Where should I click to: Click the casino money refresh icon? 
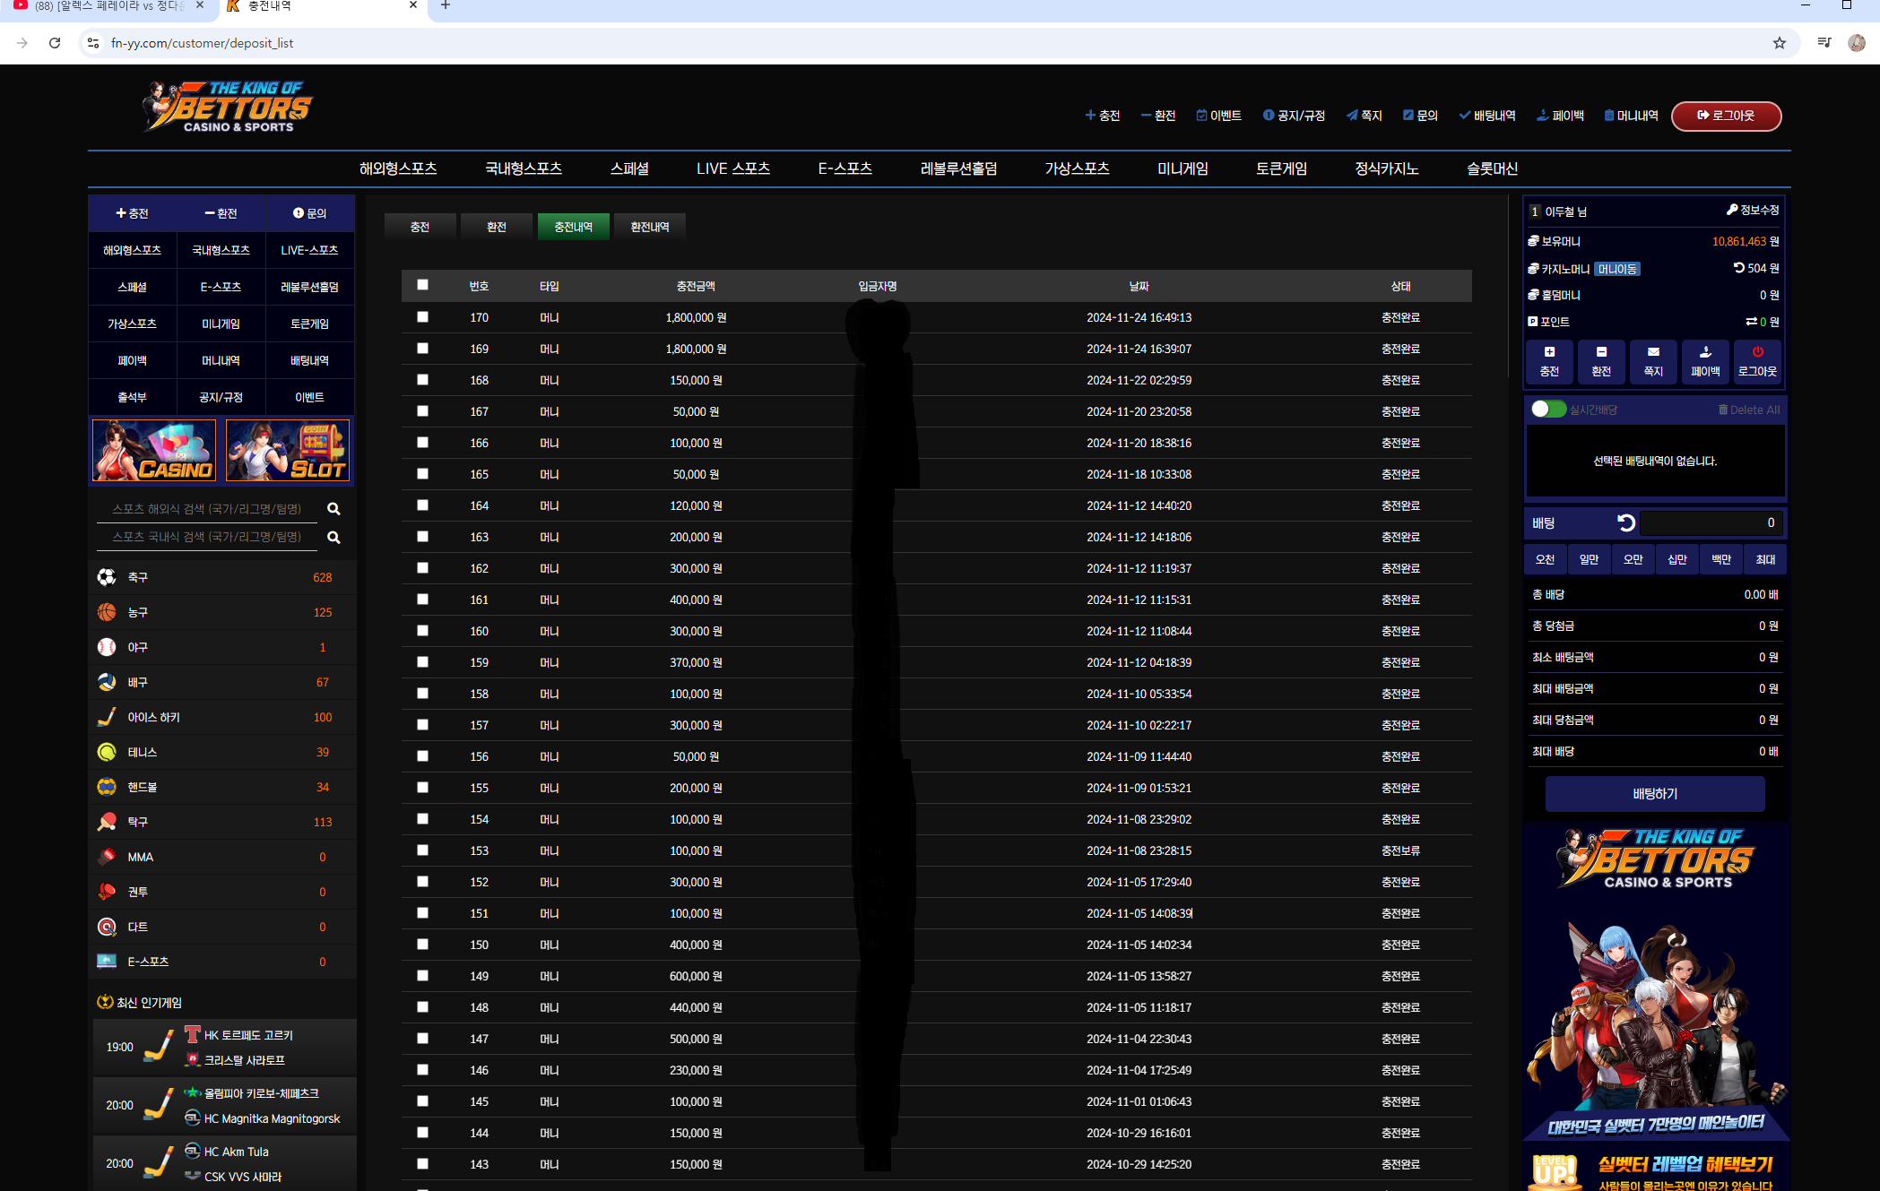coord(1738,268)
